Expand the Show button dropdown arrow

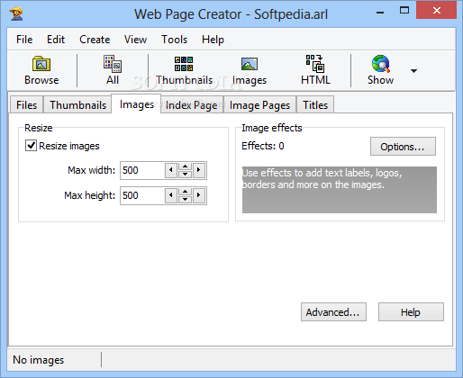click(413, 71)
